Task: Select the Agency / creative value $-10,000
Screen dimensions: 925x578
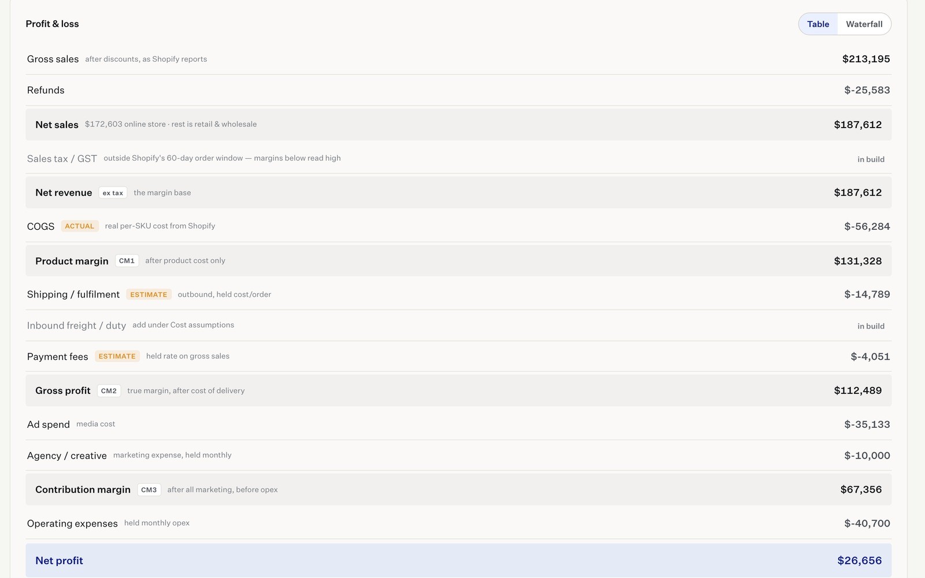Action: tap(867, 456)
